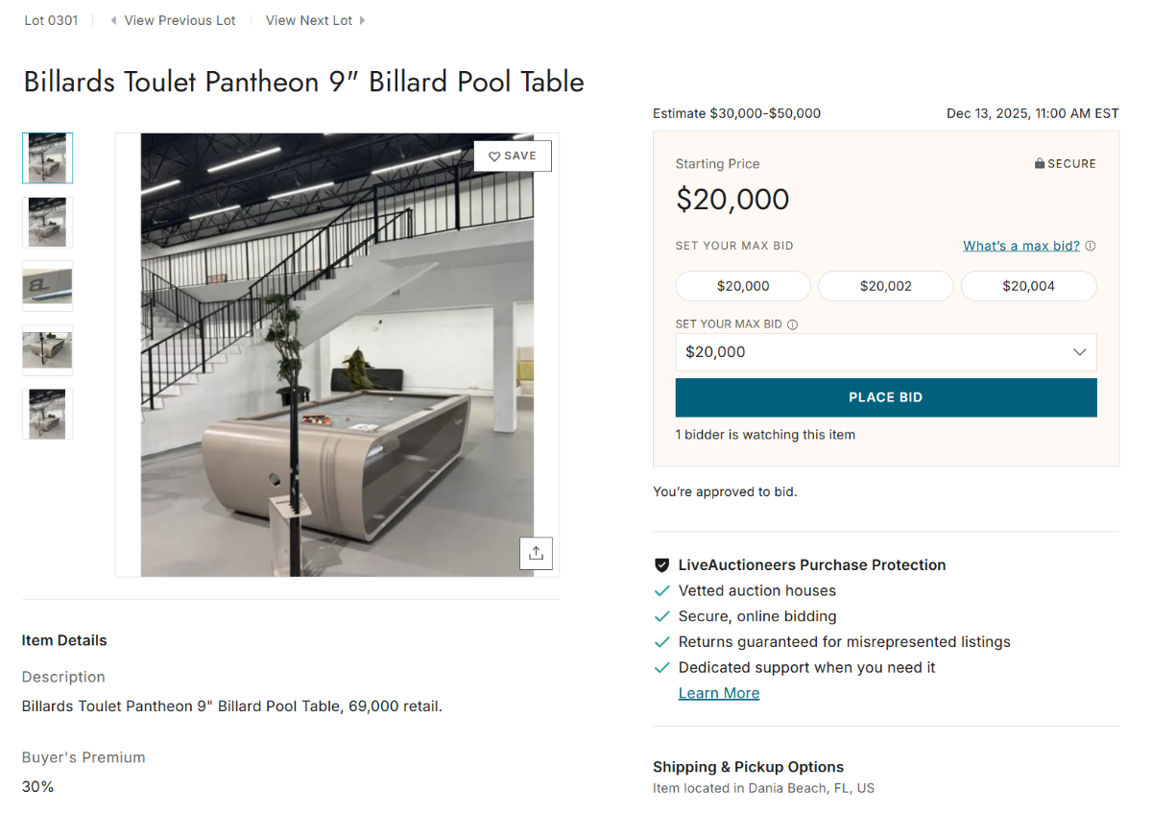Click the max bid info icon
The width and height of the screenshot is (1152, 813).
click(x=1091, y=246)
